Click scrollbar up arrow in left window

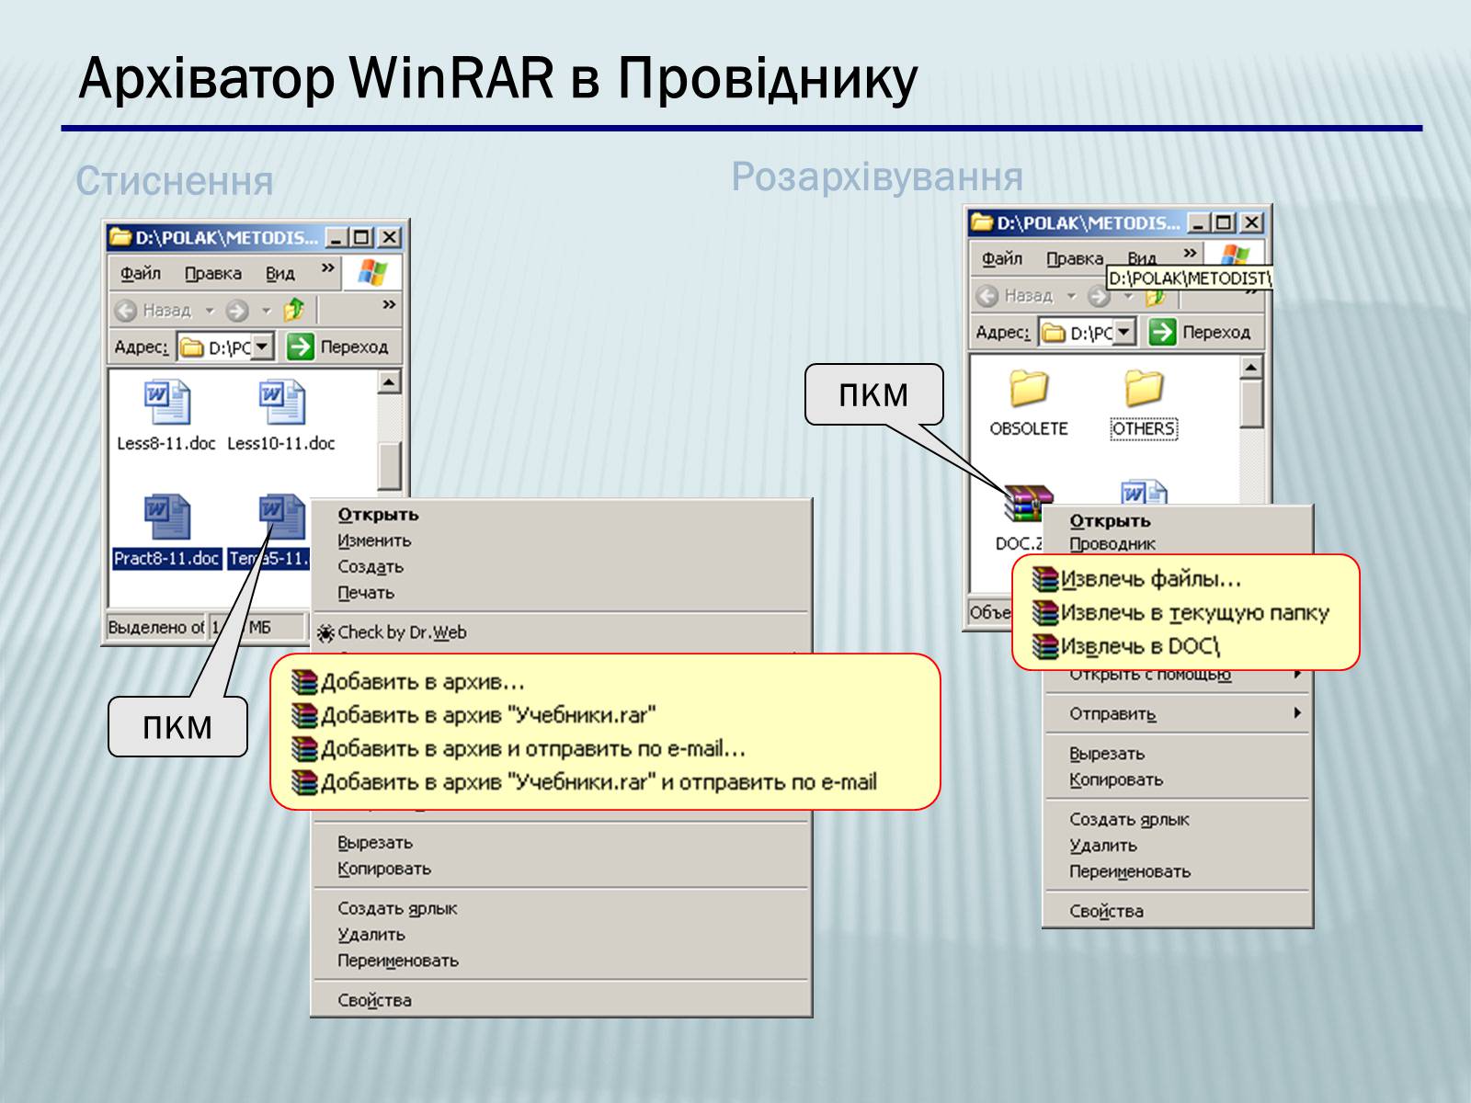coord(389,381)
